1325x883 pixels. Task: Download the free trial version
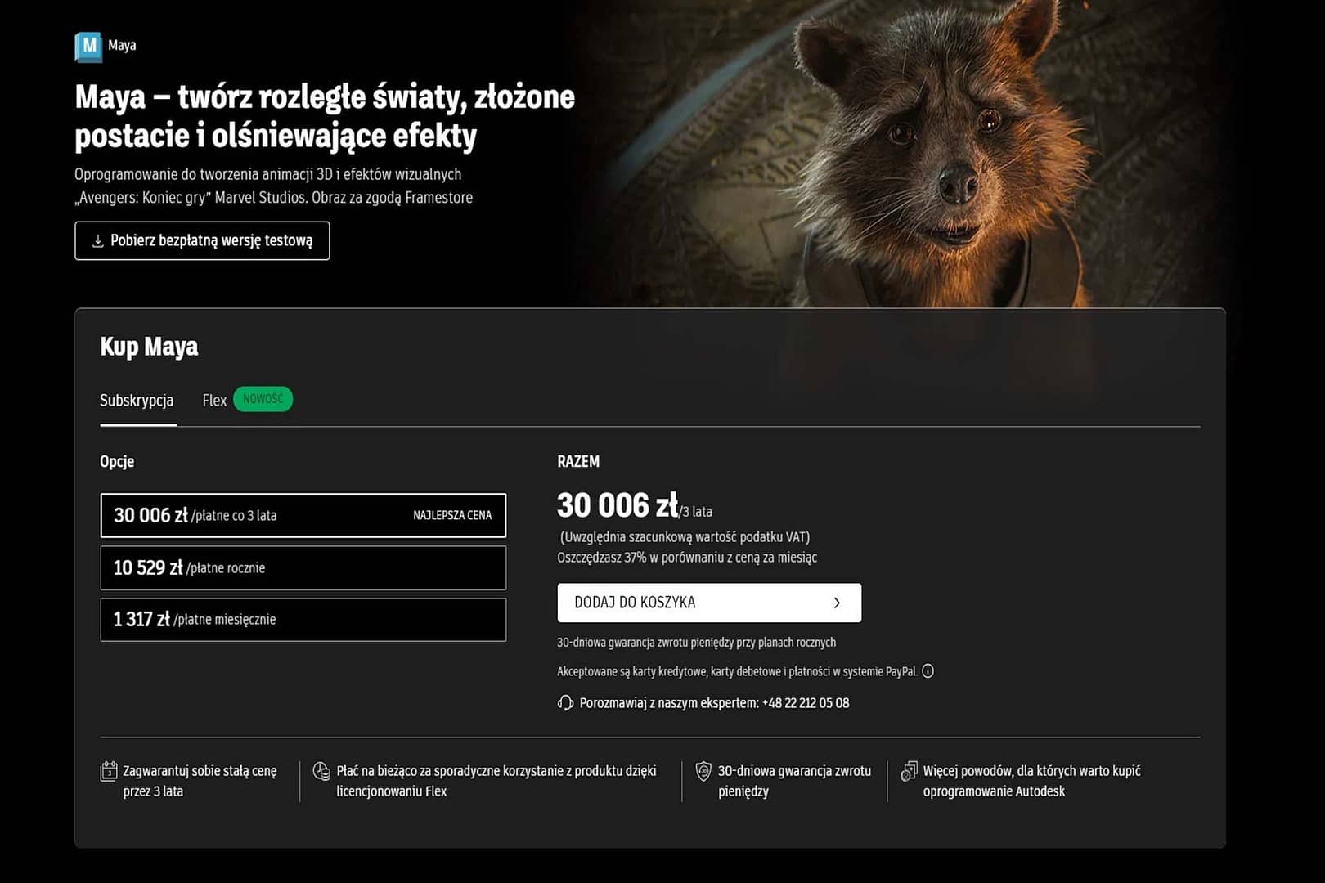coord(202,240)
